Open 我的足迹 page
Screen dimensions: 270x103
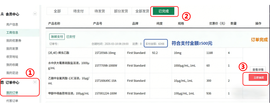tap(12, 73)
